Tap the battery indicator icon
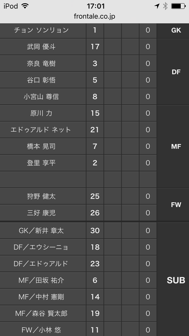189x336 pixels. (178, 6)
